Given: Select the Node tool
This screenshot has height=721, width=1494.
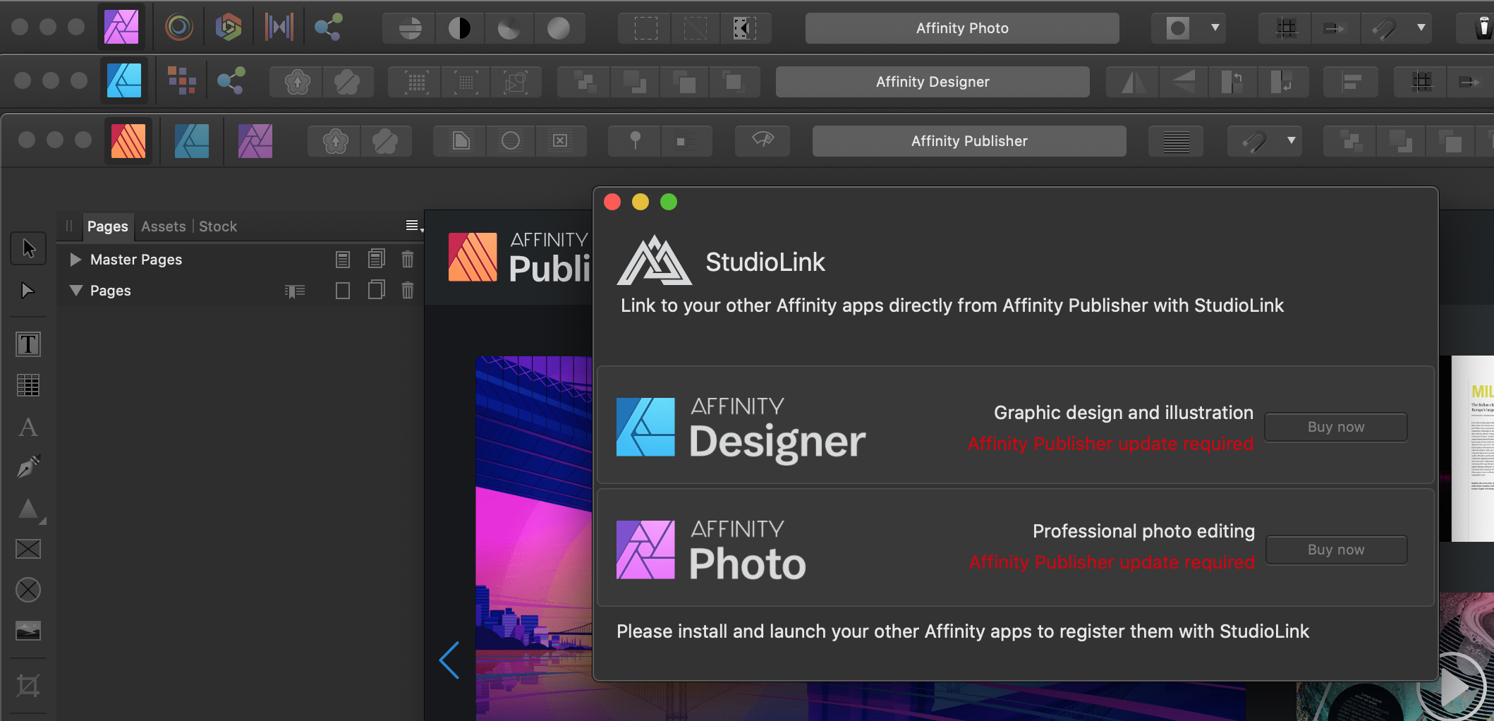Looking at the screenshot, I should (28, 291).
